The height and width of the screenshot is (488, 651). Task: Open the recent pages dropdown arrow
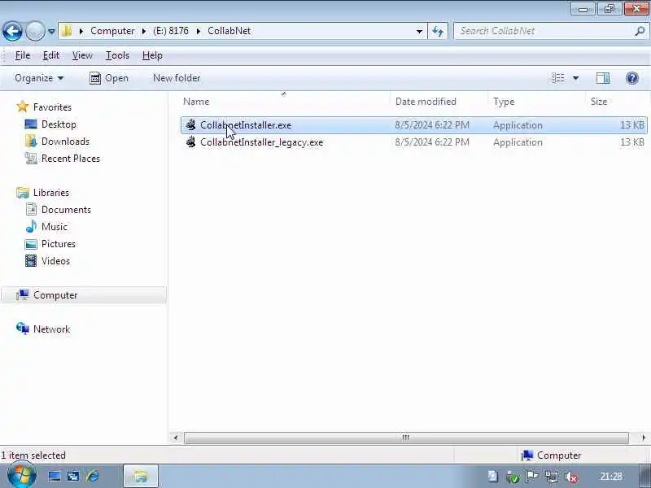click(51, 31)
